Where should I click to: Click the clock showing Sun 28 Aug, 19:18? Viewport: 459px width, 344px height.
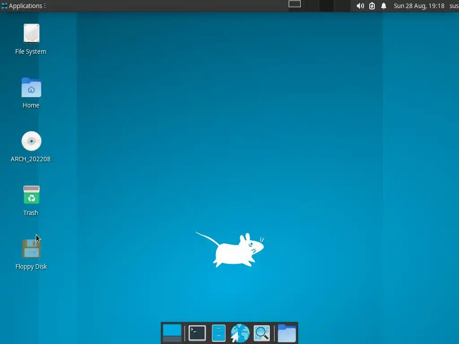click(419, 6)
